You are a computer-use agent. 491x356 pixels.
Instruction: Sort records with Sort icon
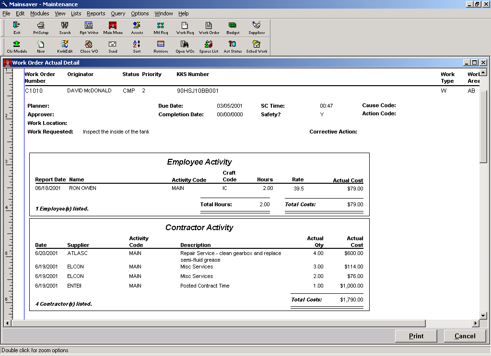pos(137,46)
